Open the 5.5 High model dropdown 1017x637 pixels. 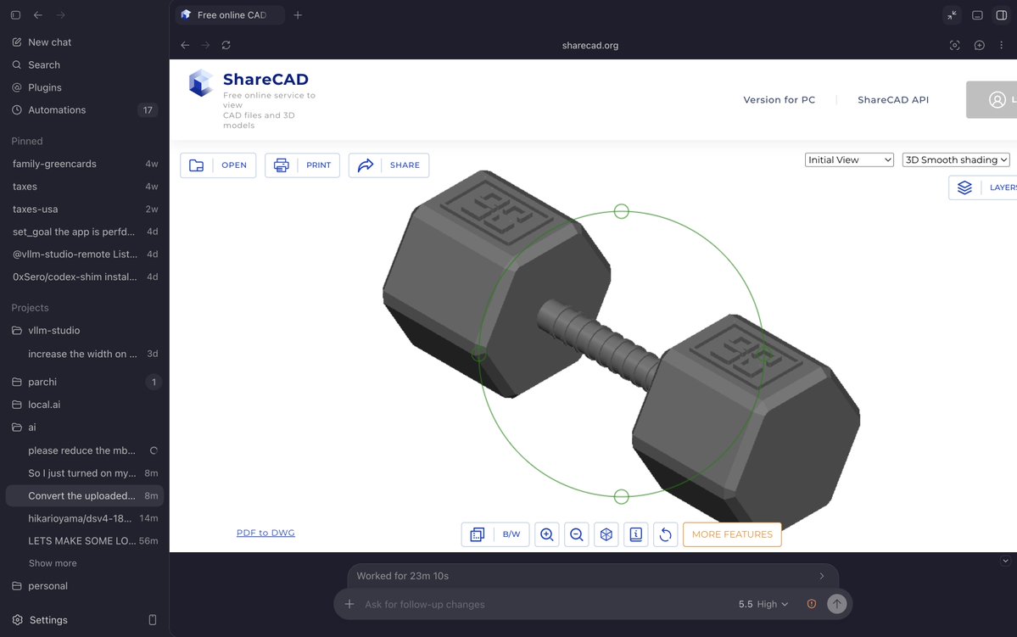[763, 605]
